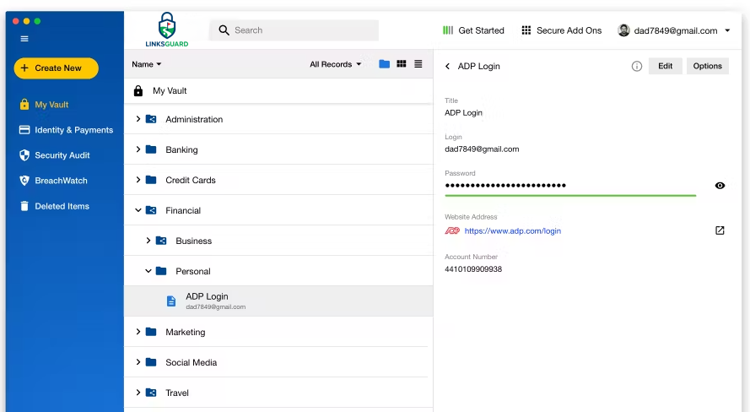750x412 pixels.
Task: Open Security Audit
Action: coord(62,155)
